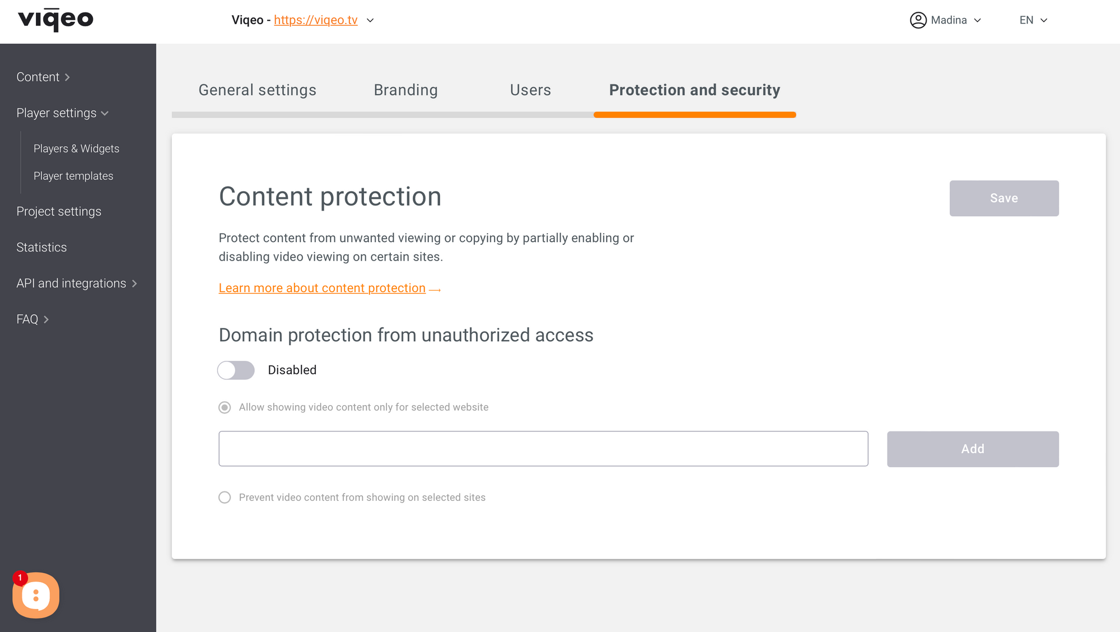Viewport: 1120px width, 632px height.
Task: Click the Add button for domain
Action: coord(973,449)
